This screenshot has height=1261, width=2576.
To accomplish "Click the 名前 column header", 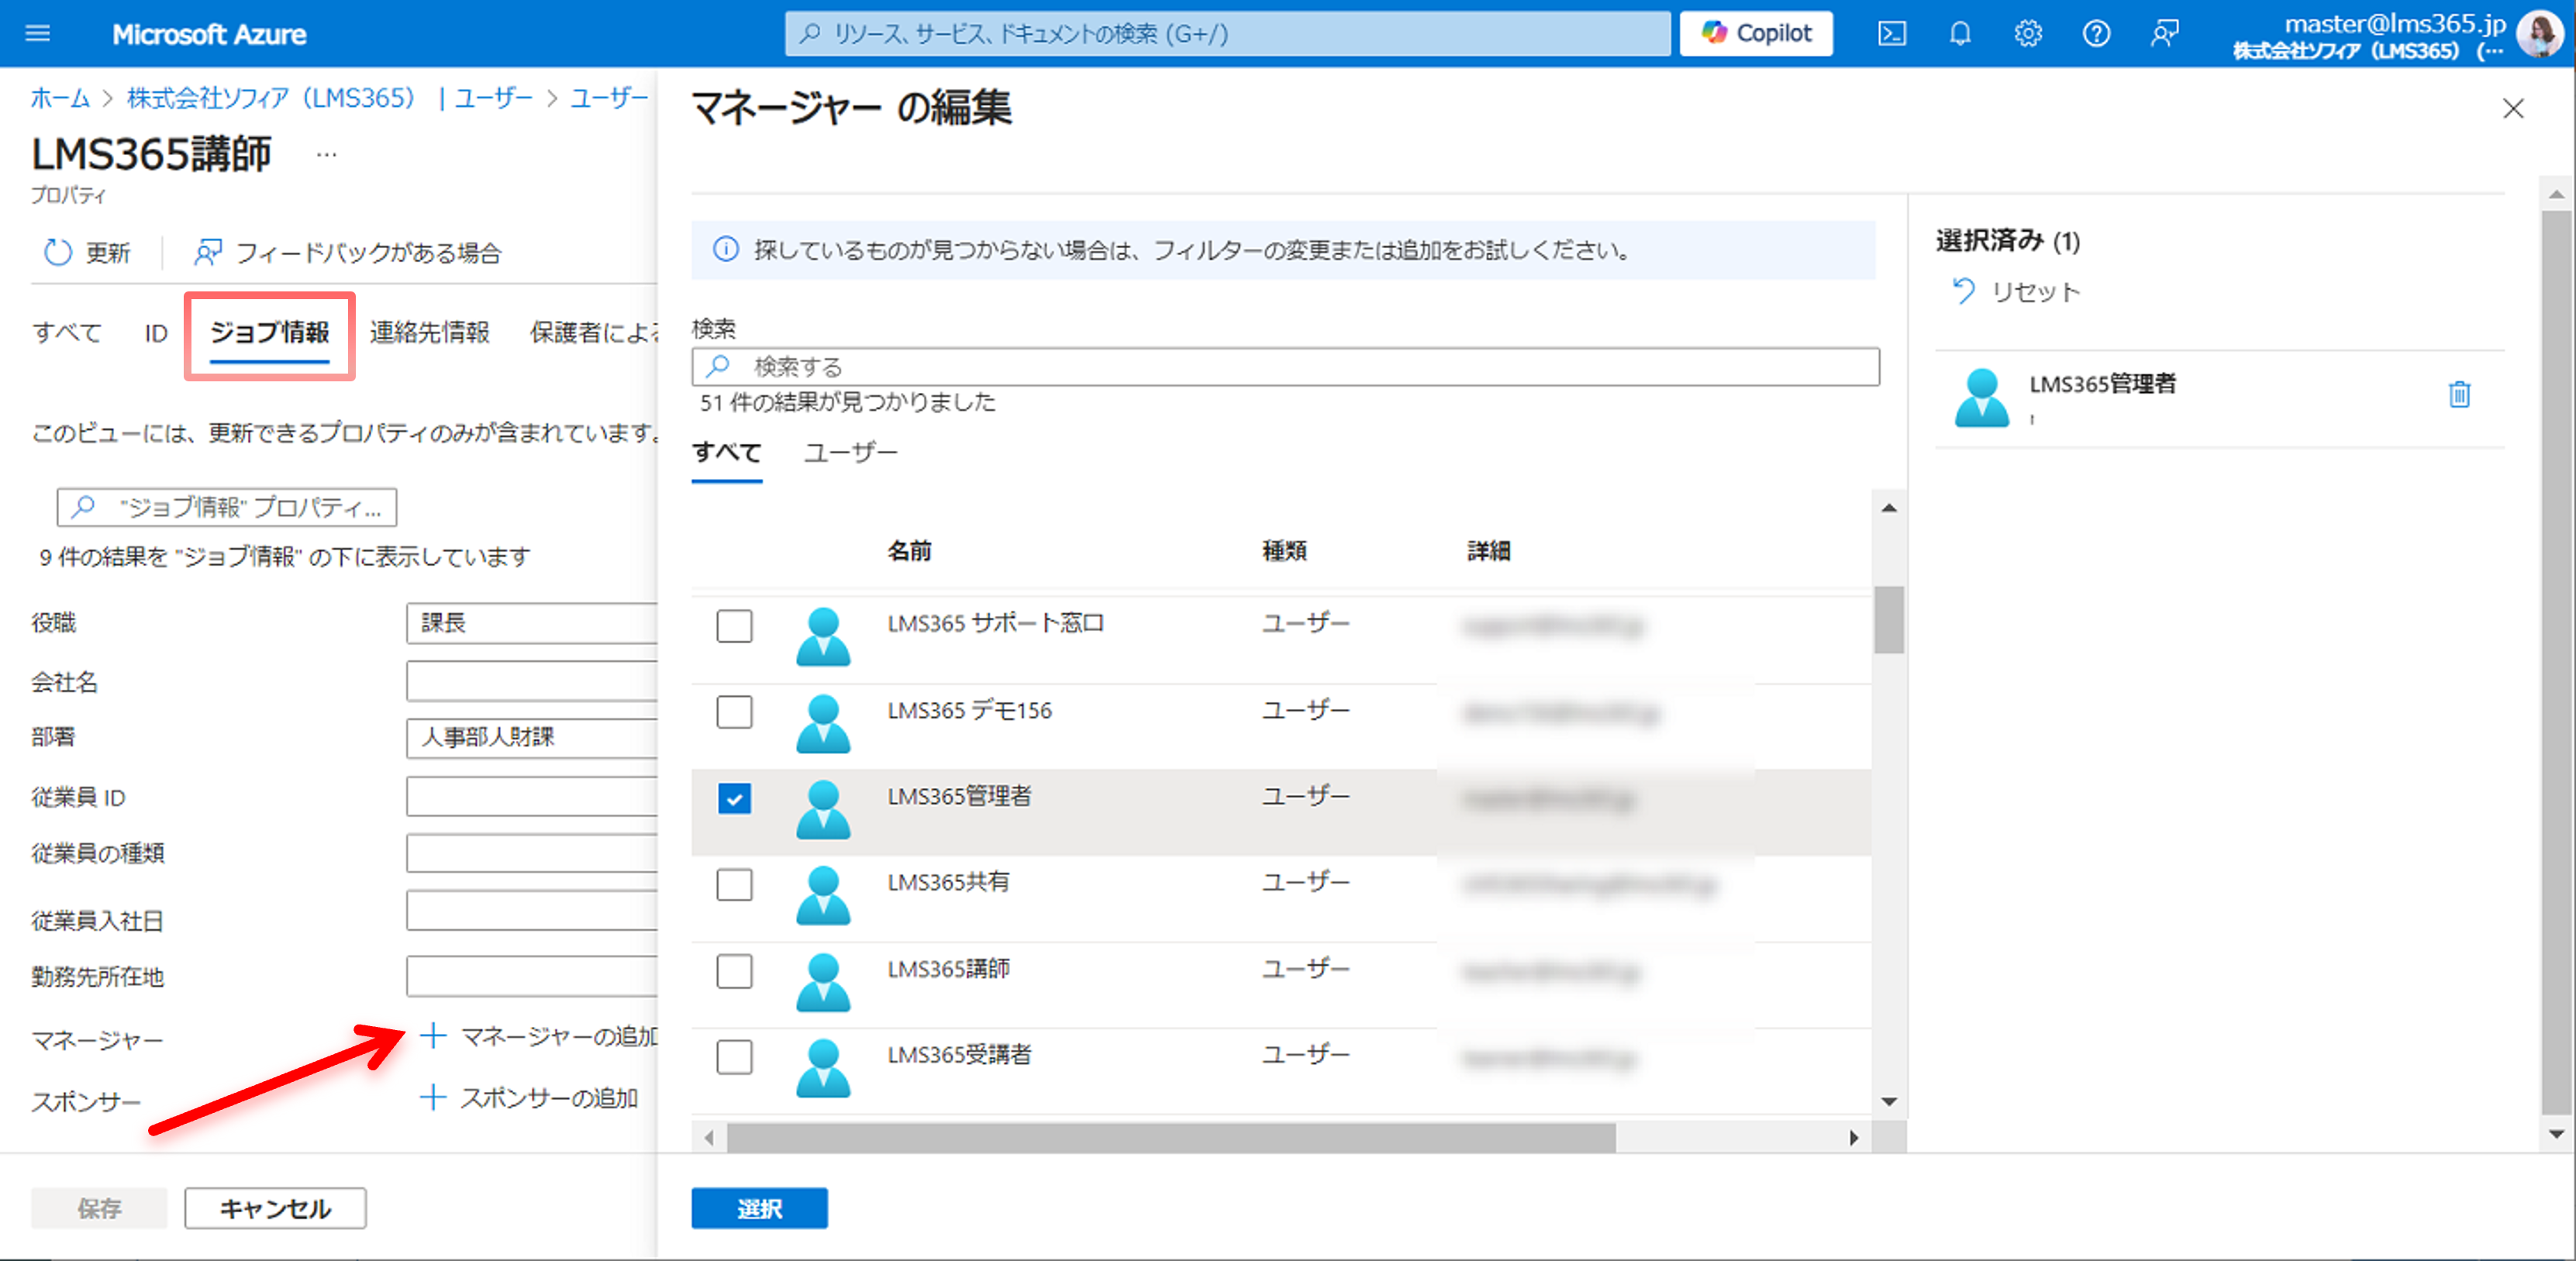I will click(x=909, y=550).
